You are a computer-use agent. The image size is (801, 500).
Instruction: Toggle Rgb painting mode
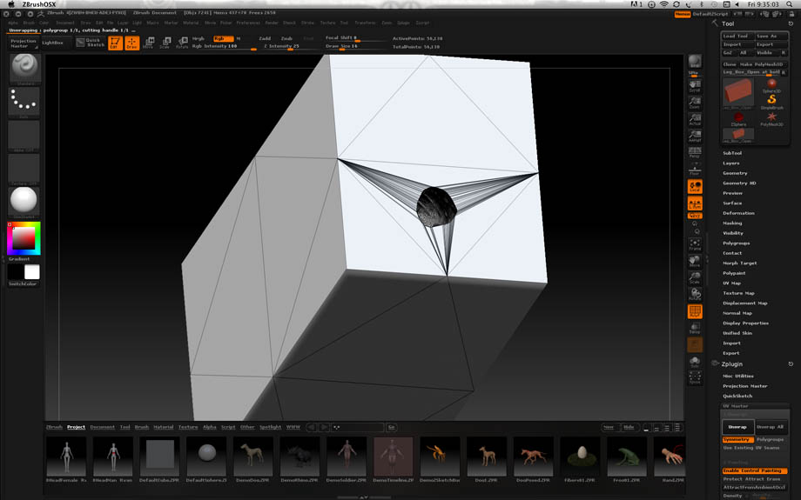click(223, 39)
